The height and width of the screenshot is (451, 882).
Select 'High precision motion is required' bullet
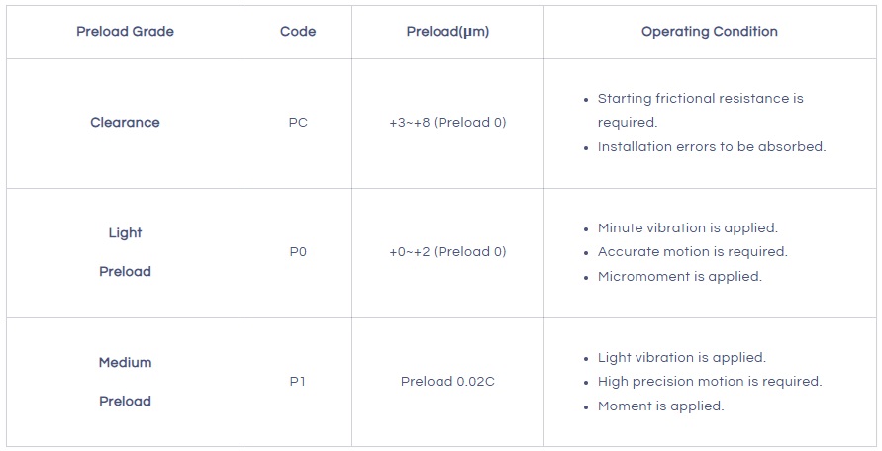pyautogui.click(x=709, y=382)
